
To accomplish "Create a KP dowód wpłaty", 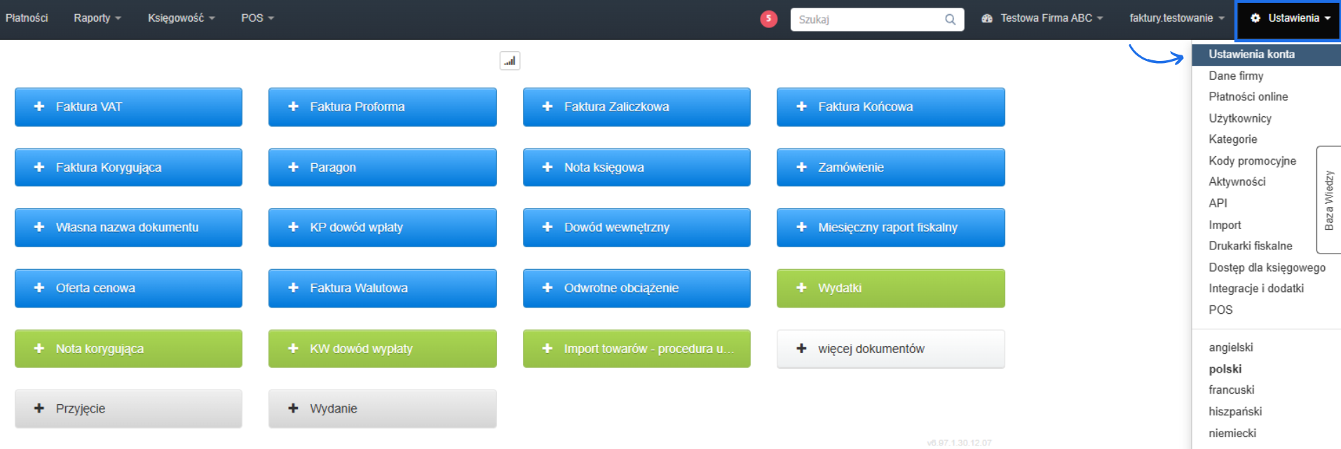I will click(x=383, y=228).
